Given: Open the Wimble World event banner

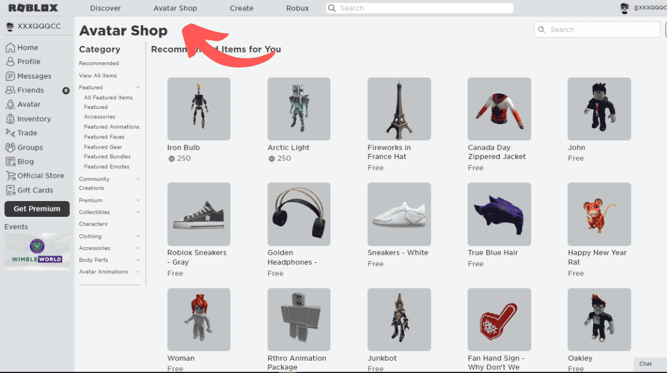Looking at the screenshot, I should tap(37, 251).
